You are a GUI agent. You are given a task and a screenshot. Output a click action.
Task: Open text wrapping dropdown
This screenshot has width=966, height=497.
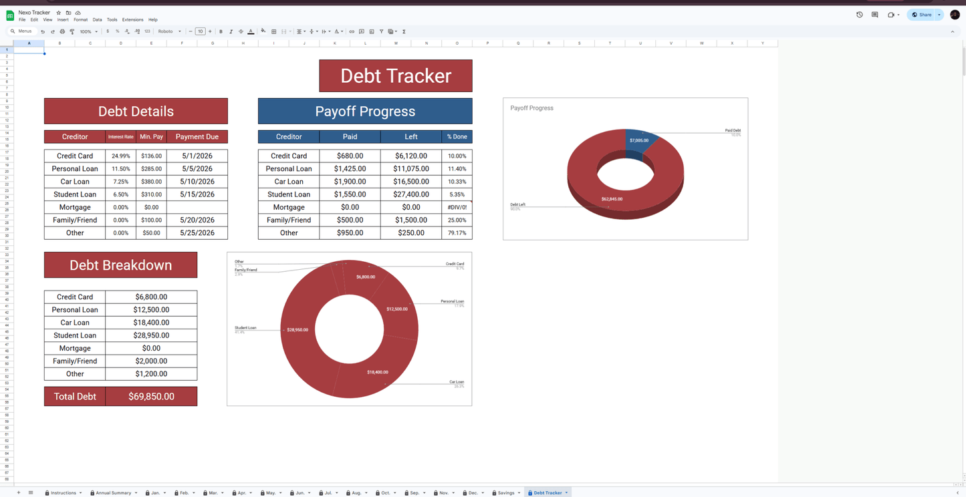tap(325, 31)
